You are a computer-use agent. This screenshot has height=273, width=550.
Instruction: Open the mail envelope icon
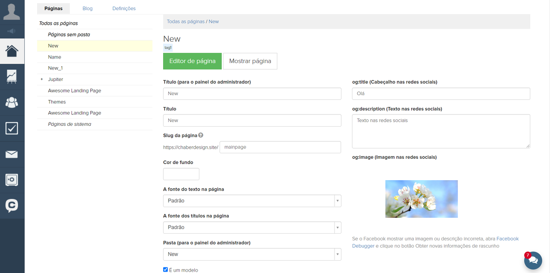click(x=12, y=154)
